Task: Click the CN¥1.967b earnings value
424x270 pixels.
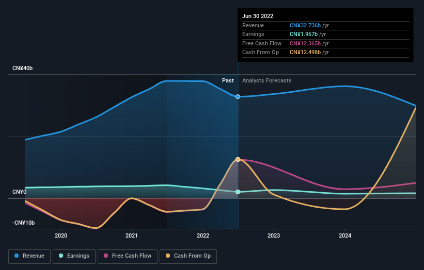Action: (x=304, y=34)
